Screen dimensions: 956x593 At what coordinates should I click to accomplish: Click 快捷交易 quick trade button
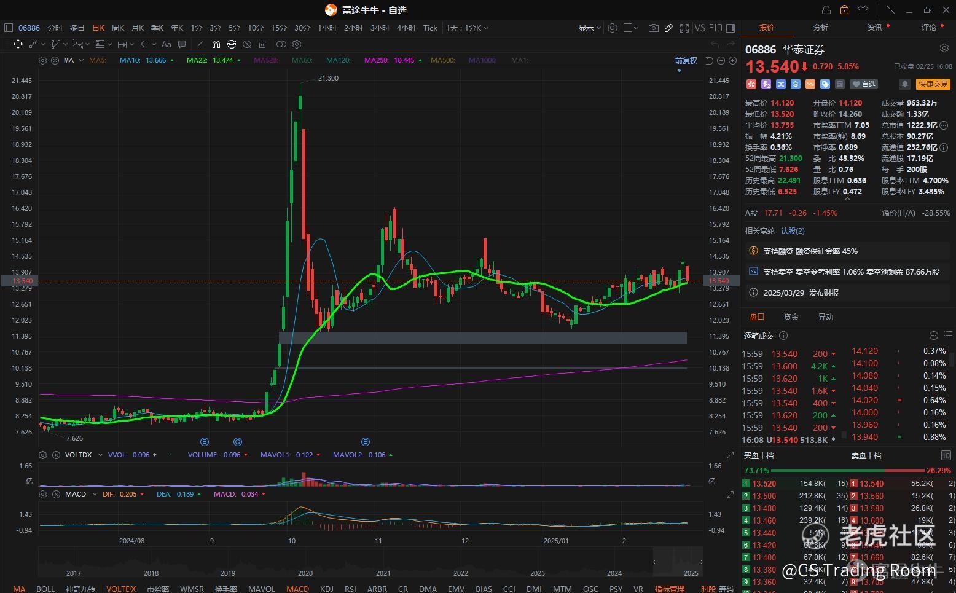point(933,84)
